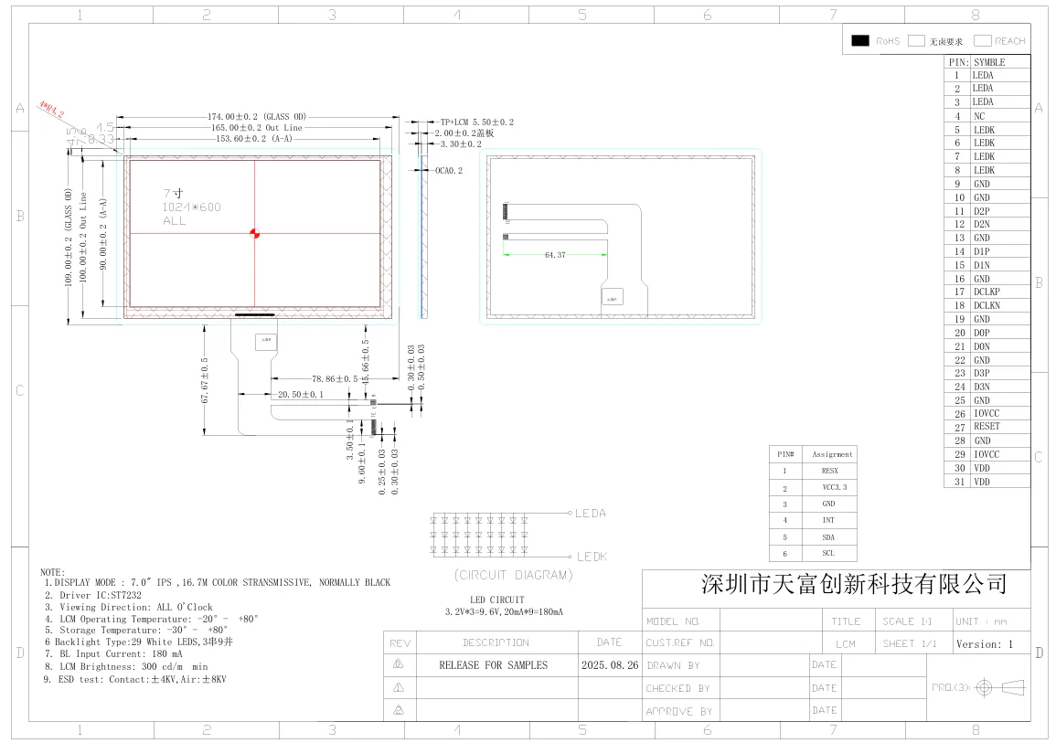Image resolution: width=1056 pixels, height=743 pixels.
Task: Click the LED diode array in circuit diagram
Action: tap(478, 535)
